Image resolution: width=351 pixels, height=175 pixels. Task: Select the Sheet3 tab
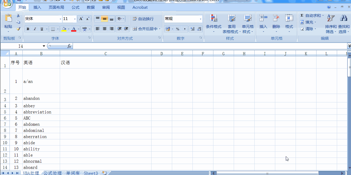click(91, 173)
